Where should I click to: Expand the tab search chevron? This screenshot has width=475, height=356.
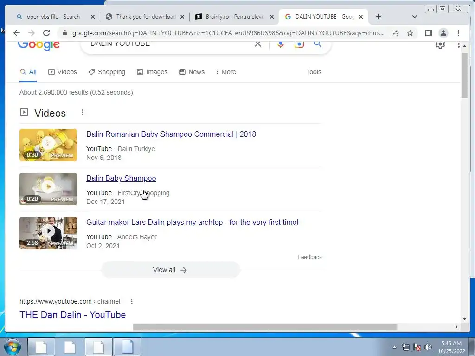pos(415,17)
